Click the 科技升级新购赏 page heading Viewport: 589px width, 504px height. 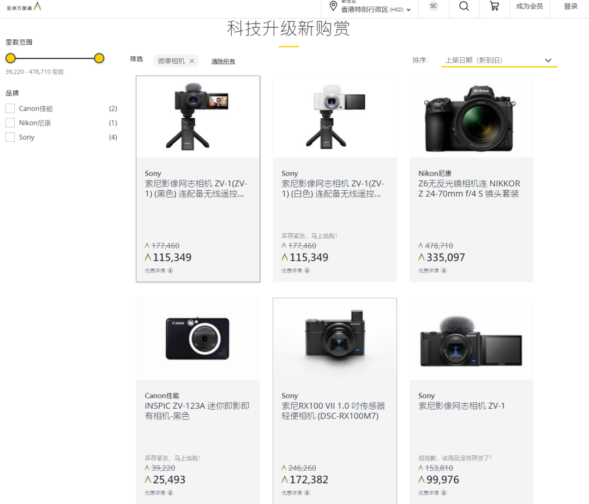289,28
